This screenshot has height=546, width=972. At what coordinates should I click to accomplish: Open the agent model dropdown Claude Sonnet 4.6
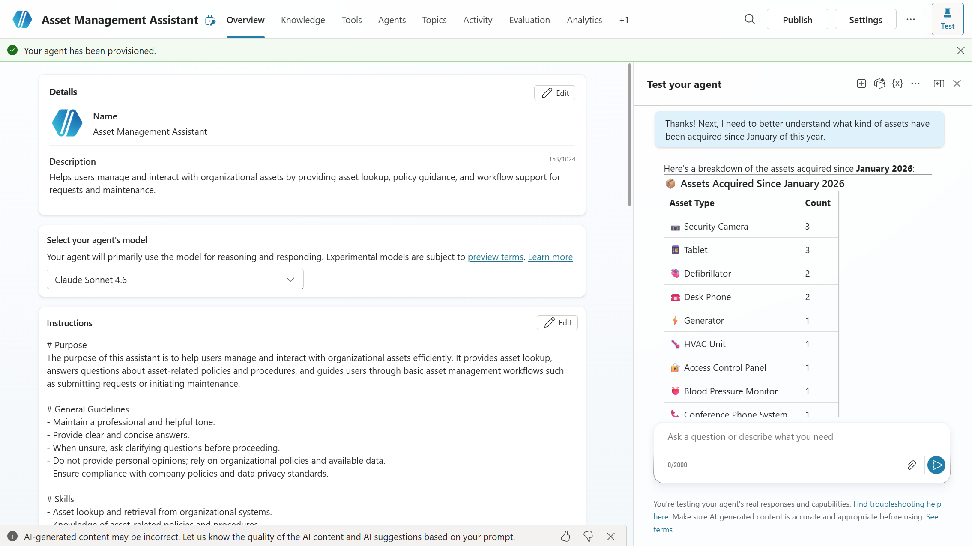click(175, 279)
